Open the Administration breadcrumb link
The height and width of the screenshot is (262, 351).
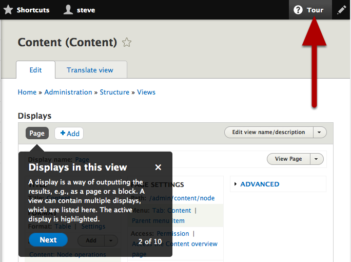(x=68, y=92)
